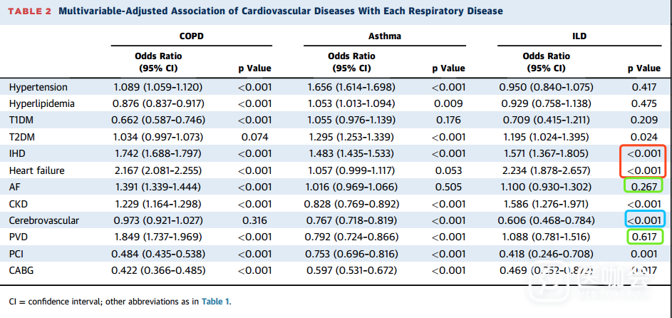Click the Hyperlipidemia Asthma p value 0.009
The image size is (672, 318).
448,104
